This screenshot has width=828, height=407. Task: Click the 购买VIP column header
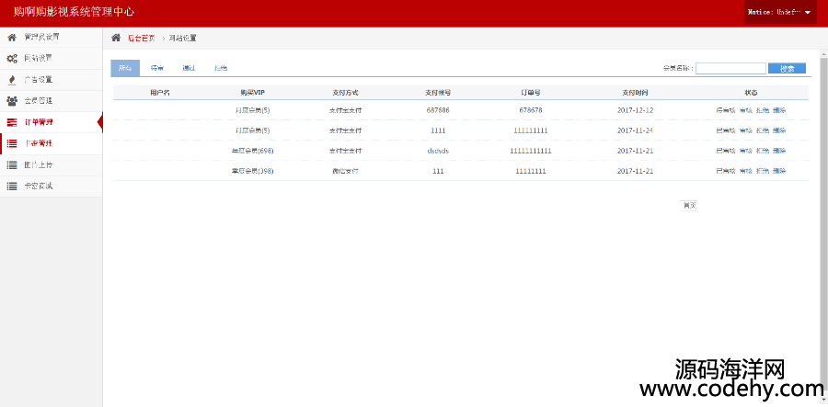coord(252,92)
